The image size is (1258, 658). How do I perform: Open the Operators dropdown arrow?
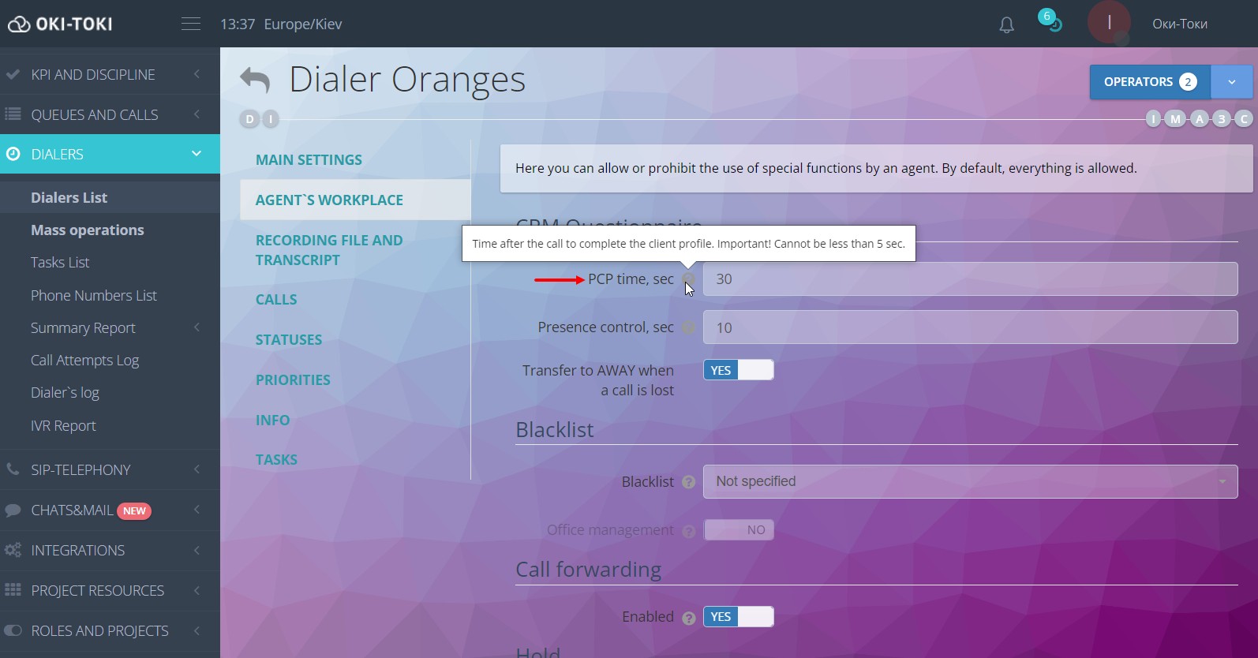(x=1231, y=82)
